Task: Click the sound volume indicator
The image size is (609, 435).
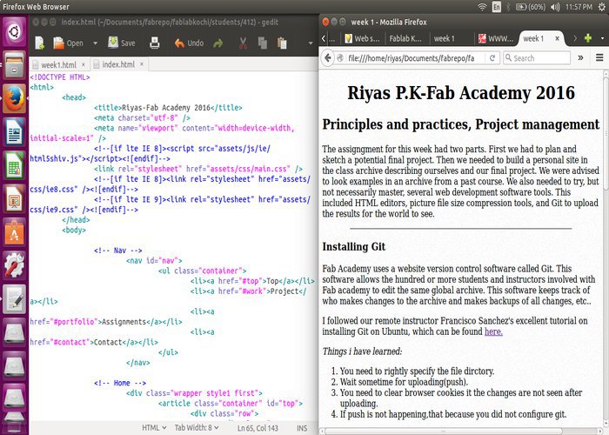Action: tap(555, 7)
